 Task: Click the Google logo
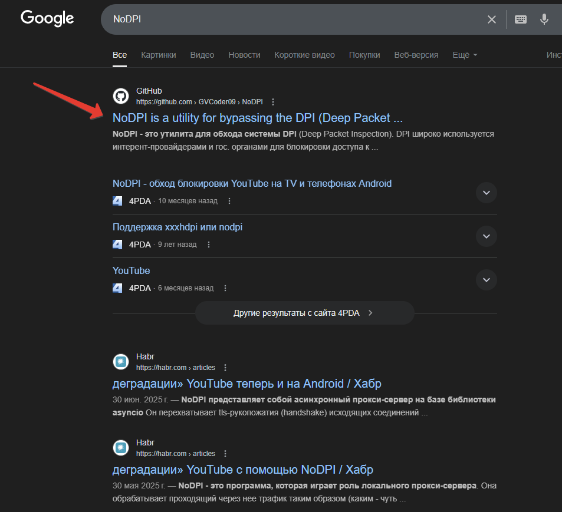click(x=47, y=18)
